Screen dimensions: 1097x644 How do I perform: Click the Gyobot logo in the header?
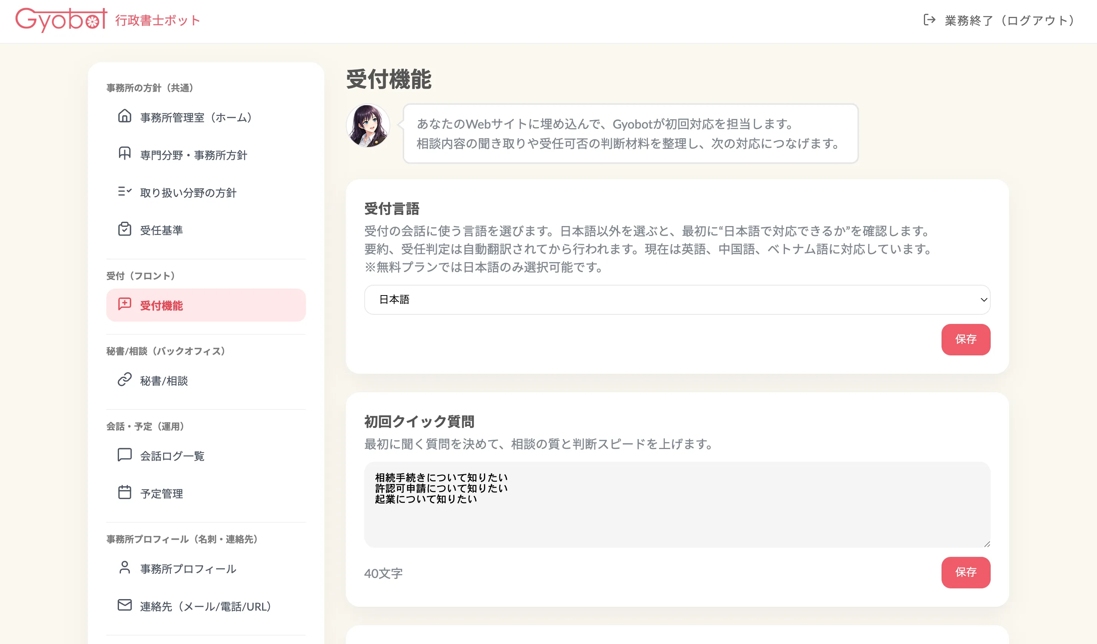[61, 20]
